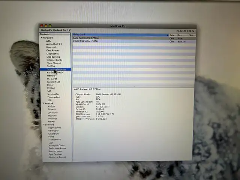Image resolution: width=240 pixels, height=180 pixels.
Task: Select Audio (Built In) item
Action: pos(54,44)
